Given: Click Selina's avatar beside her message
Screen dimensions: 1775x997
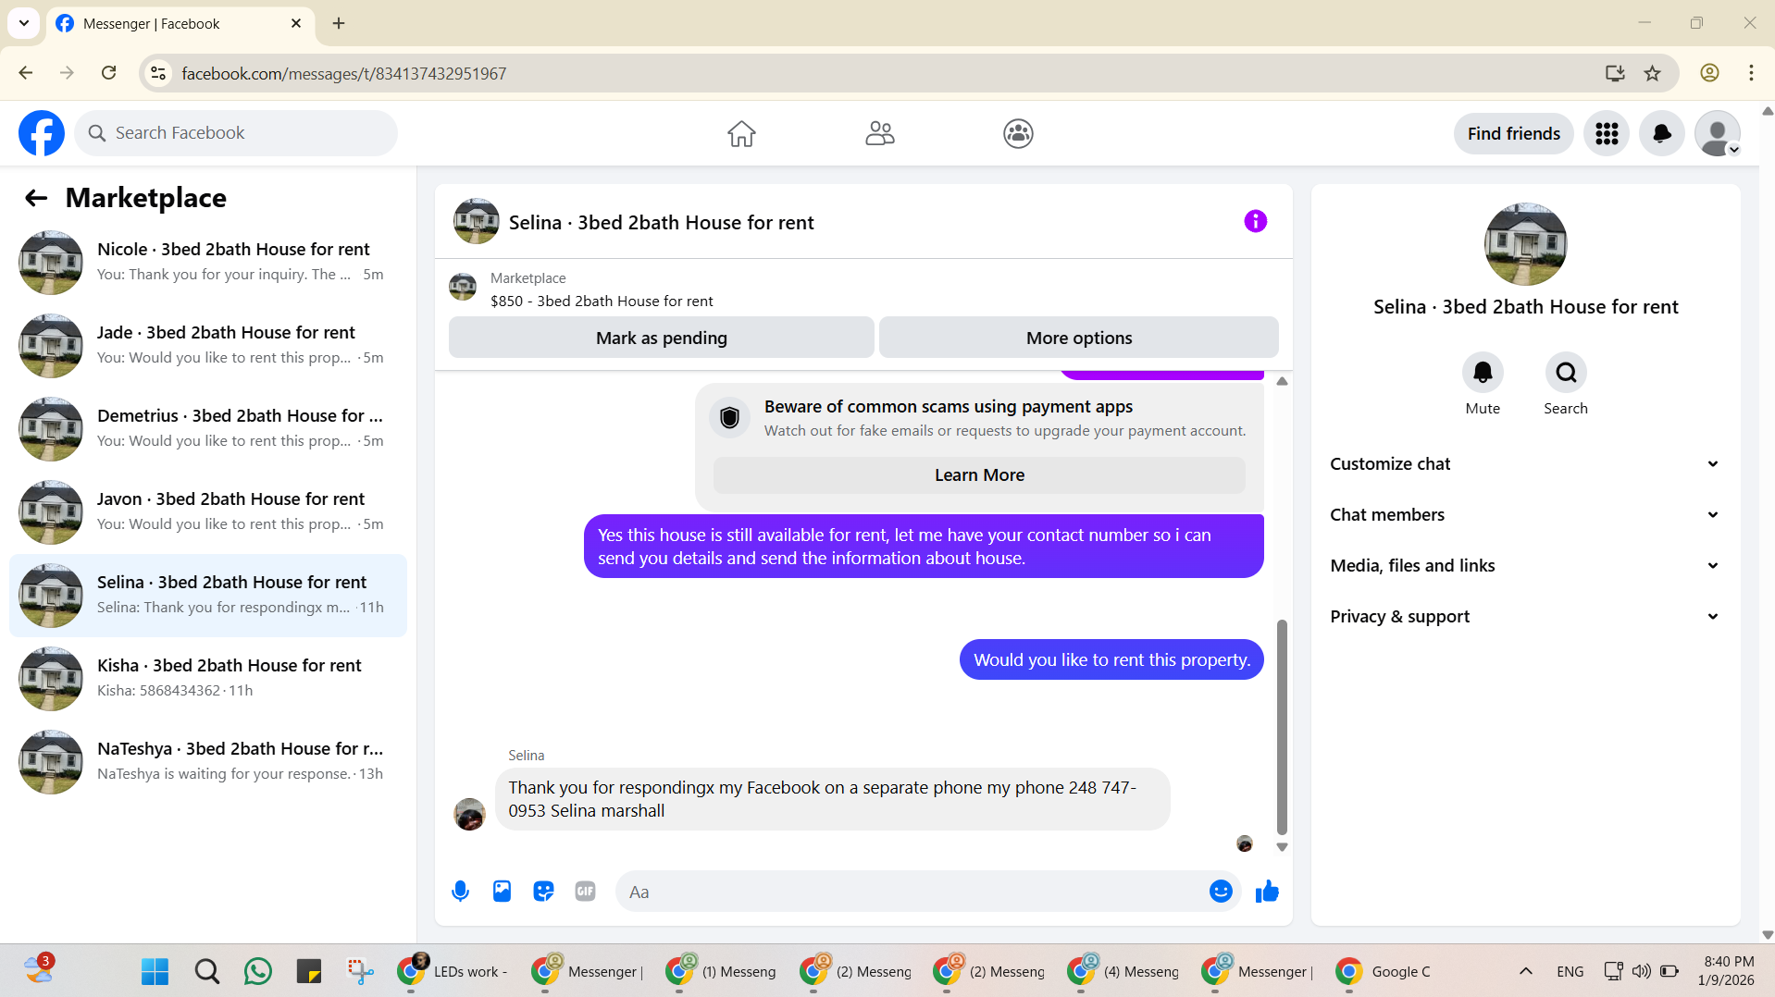Looking at the screenshot, I should [469, 814].
